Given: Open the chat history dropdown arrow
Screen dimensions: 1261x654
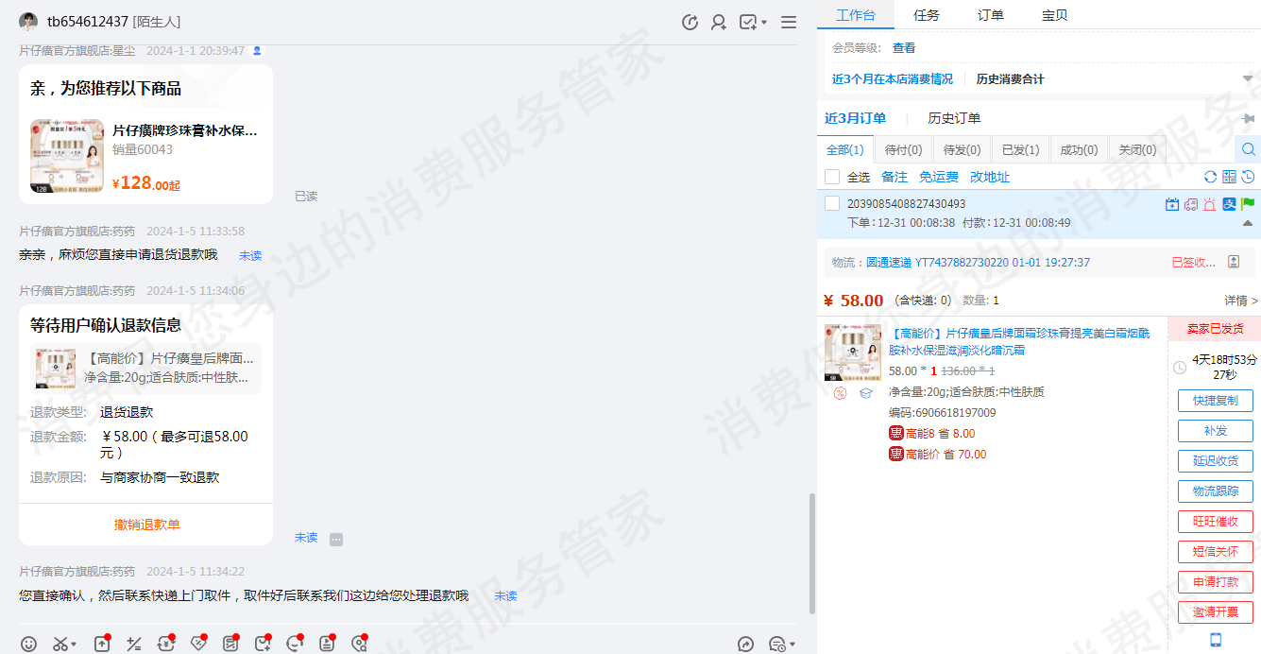Looking at the screenshot, I should (x=792, y=645).
